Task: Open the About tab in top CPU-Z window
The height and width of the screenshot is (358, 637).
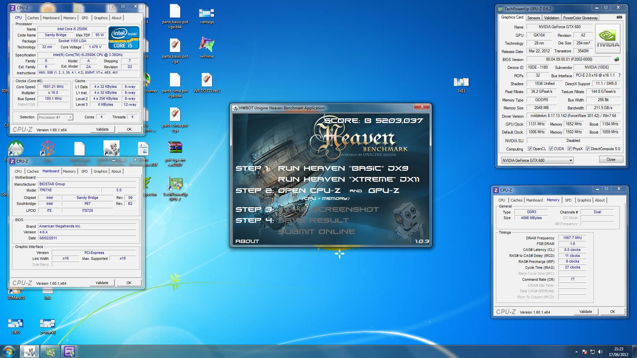Action: tap(116, 18)
